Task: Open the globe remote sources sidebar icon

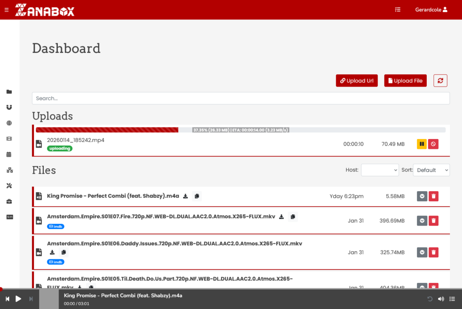Action: [x=9, y=122]
